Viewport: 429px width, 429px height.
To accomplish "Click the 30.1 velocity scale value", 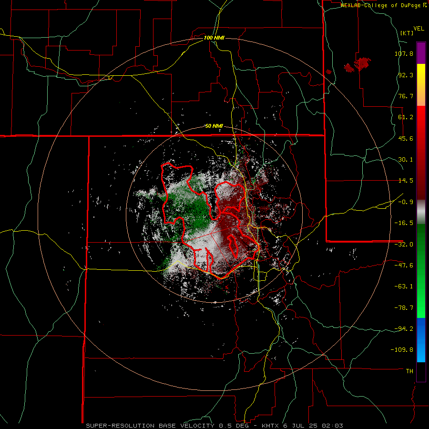I will click(406, 160).
